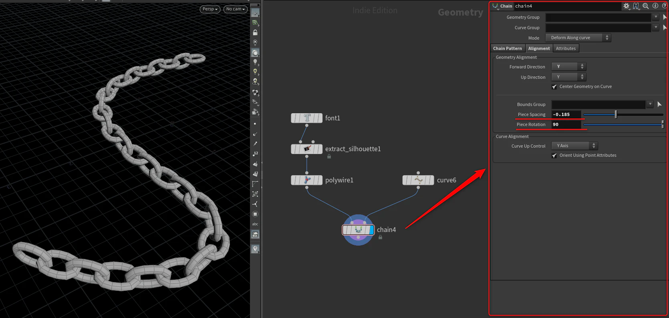669x318 pixels.
Task: Switch to the Chain Pattern tab
Action: 508,48
